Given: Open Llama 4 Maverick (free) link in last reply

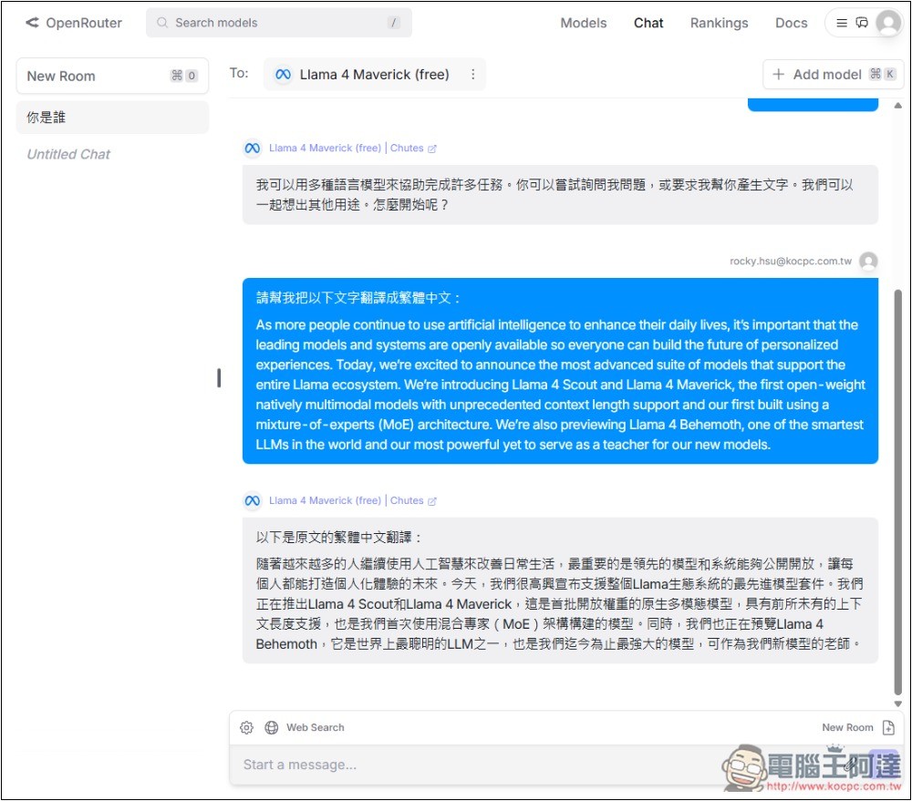Looking at the screenshot, I should pyautogui.click(x=325, y=500).
